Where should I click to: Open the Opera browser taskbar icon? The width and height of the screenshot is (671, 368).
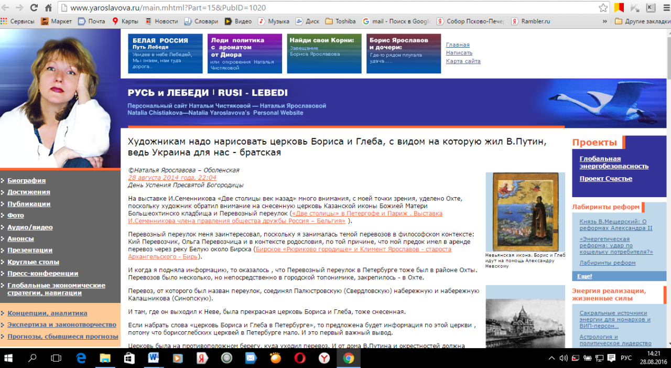click(x=300, y=358)
